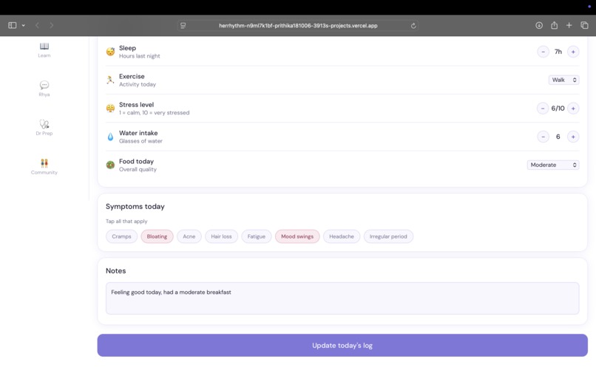This screenshot has height=387, width=596.
Task: Toggle the Hair loss symptom chip
Action: coord(221,236)
